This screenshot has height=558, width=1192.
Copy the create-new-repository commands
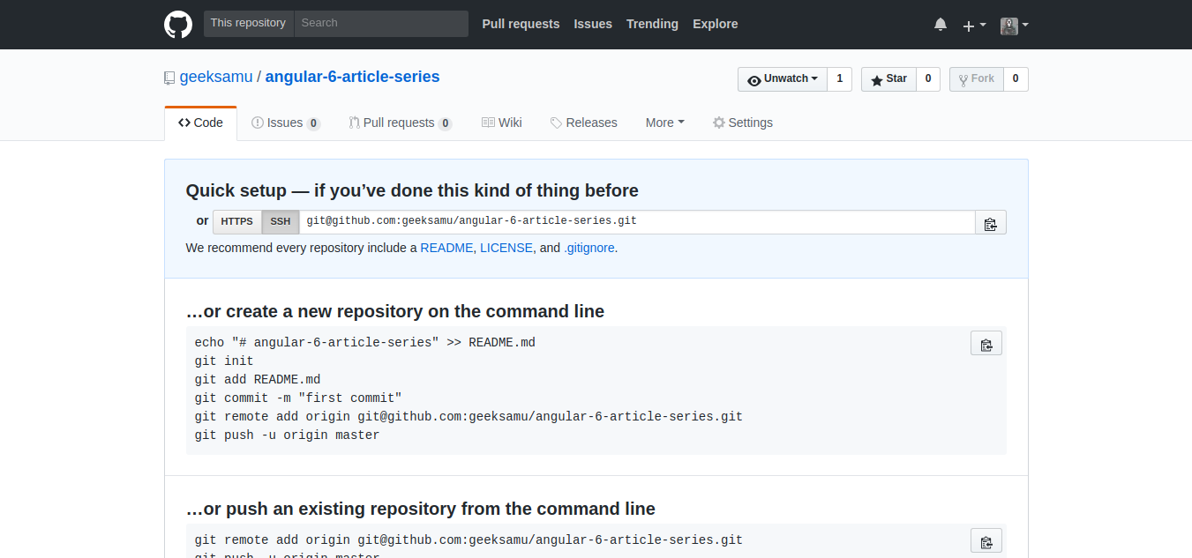coord(986,344)
